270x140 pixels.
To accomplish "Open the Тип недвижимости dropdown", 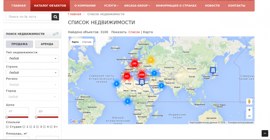I will [x=32, y=59].
